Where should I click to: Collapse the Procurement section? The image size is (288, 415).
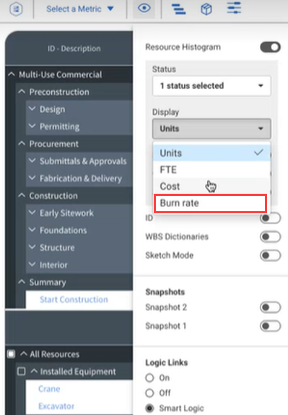pyautogui.click(x=22, y=144)
